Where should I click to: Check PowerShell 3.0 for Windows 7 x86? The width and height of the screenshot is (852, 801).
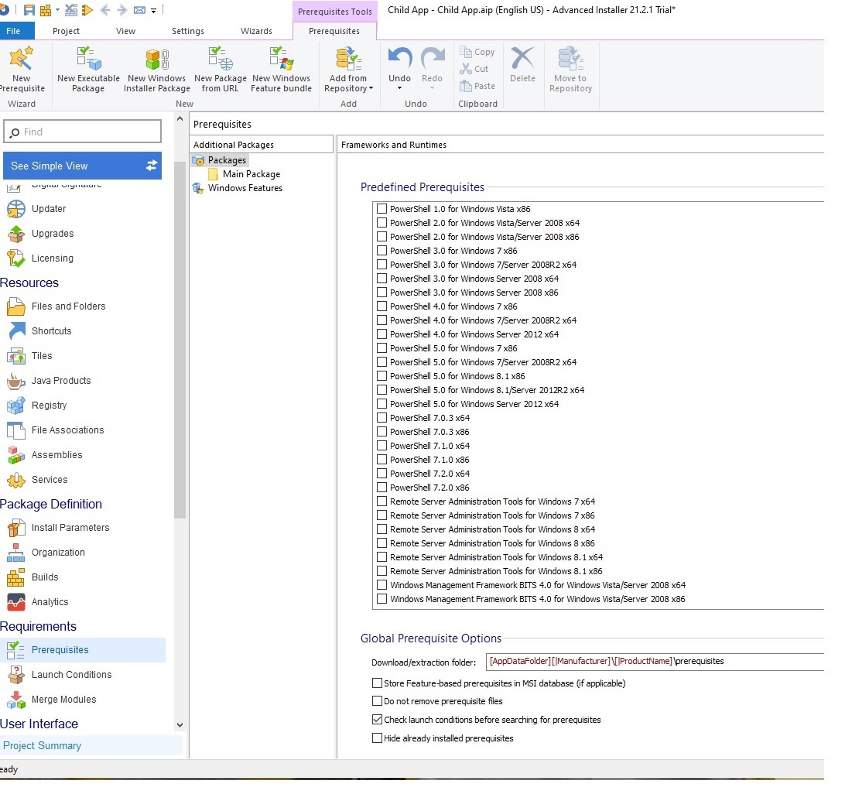coord(382,251)
